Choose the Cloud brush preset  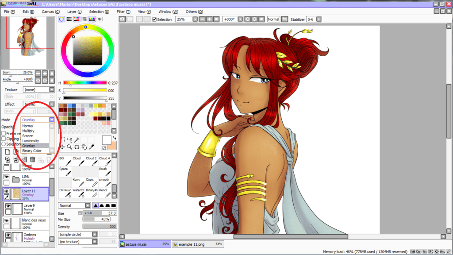tap(78, 161)
